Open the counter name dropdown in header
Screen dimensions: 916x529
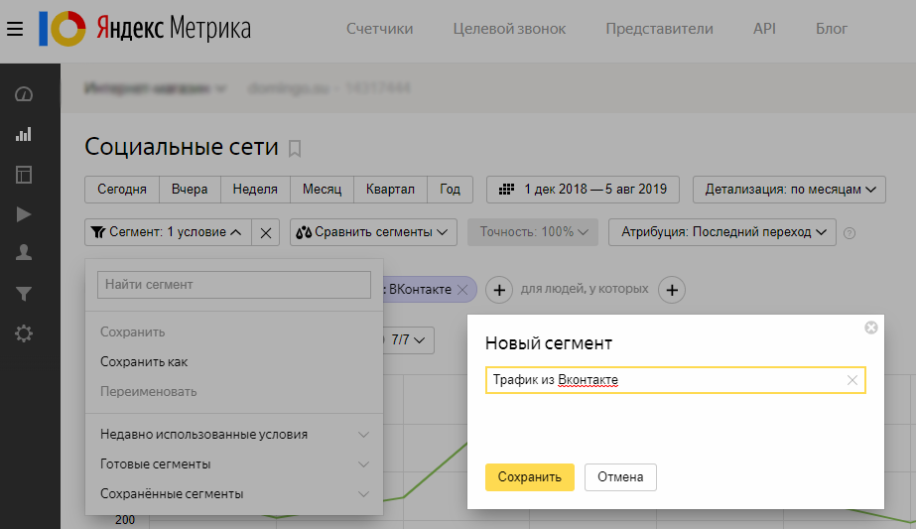point(155,89)
